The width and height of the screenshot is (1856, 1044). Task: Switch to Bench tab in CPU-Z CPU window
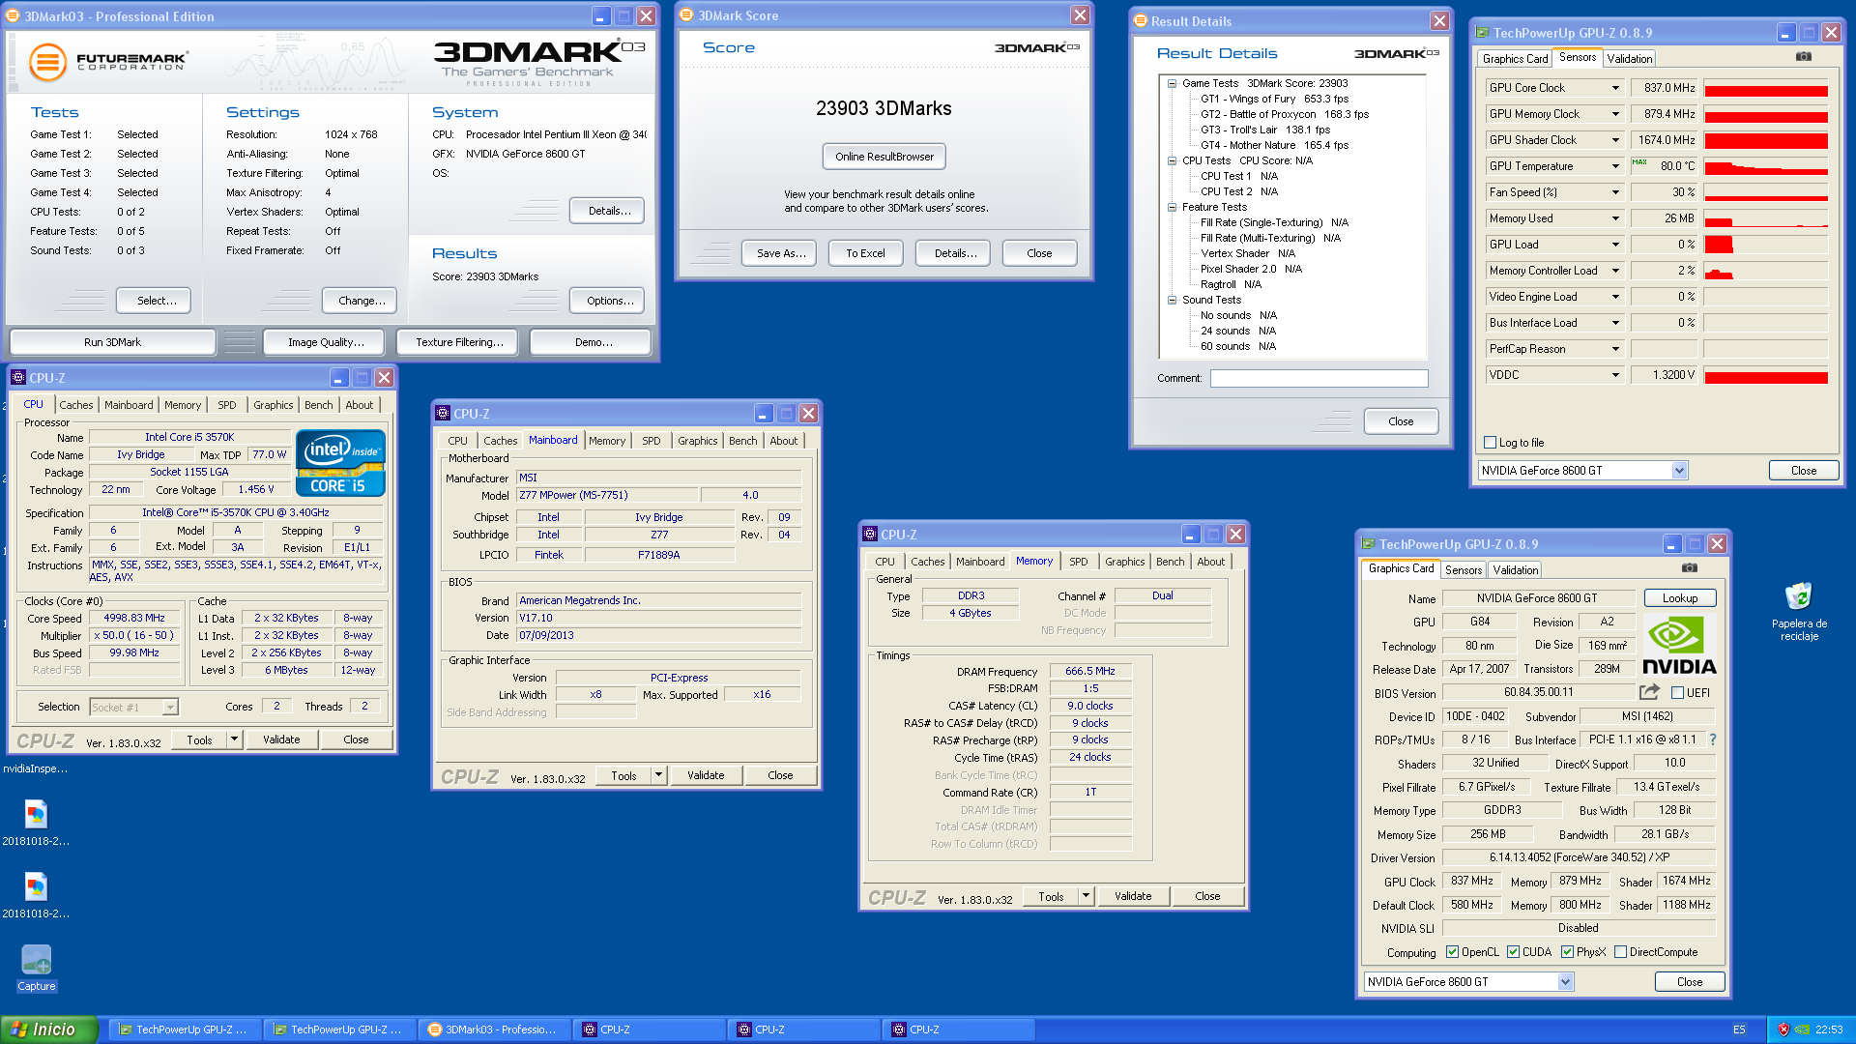click(x=318, y=405)
